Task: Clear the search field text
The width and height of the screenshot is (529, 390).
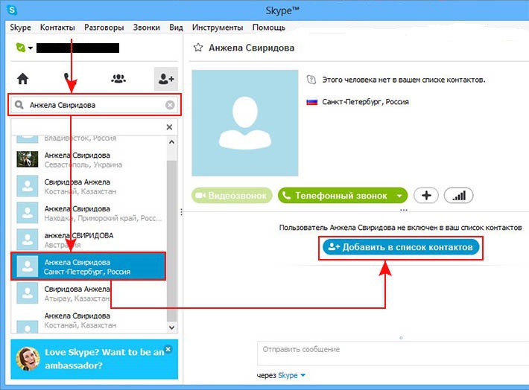Action: 170,105
